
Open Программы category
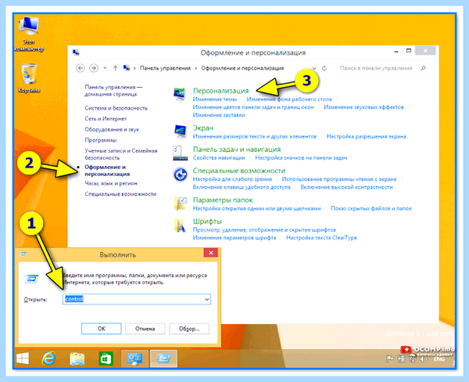101,140
